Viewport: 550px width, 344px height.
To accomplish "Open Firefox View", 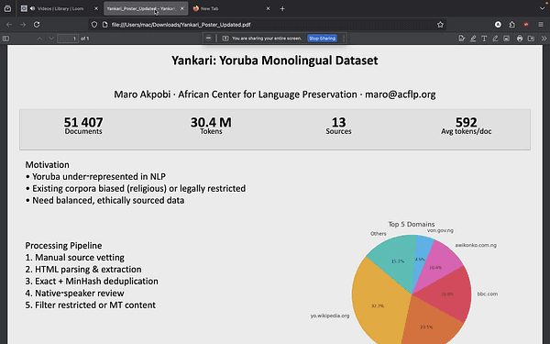I will click(7, 8).
